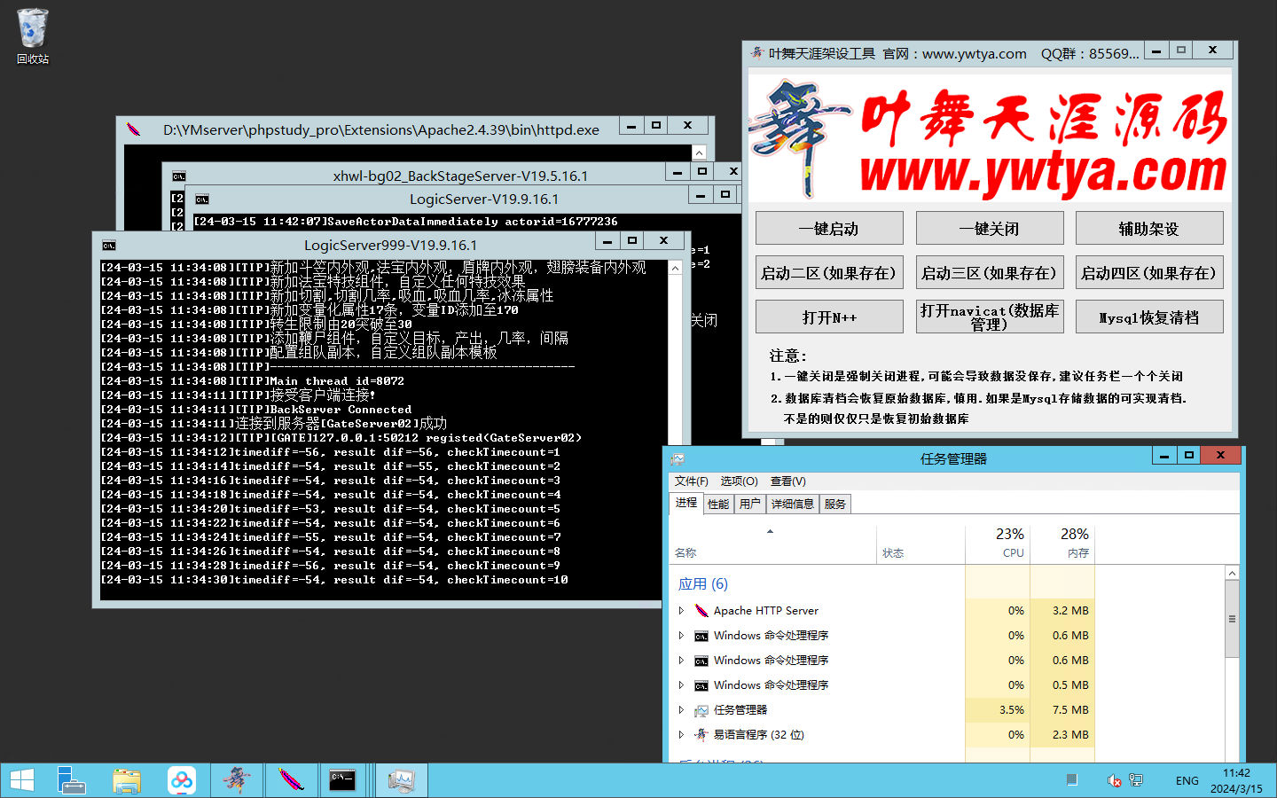Open the navicat database manager button
The image size is (1277, 798).
[990, 317]
